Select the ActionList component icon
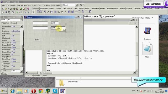 (x=90, y=12)
